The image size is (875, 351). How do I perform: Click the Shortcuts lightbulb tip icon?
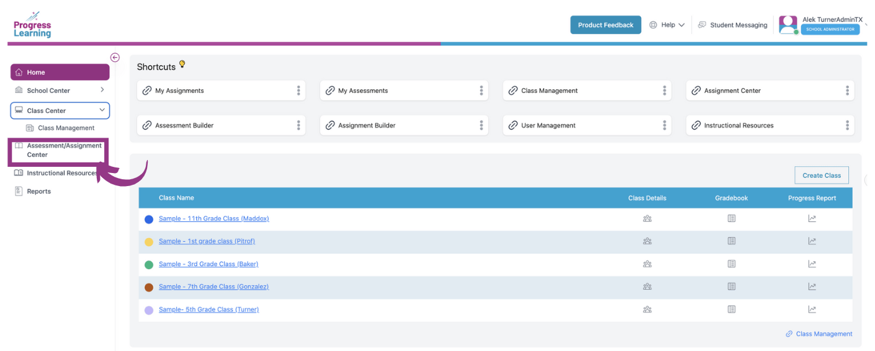(x=182, y=64)
